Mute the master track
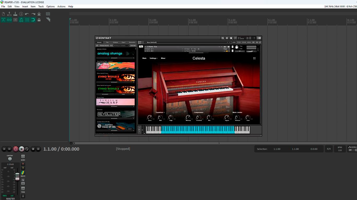 click(23, 164)
